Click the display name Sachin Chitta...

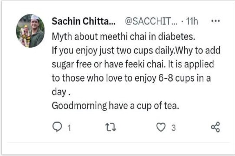coord(84,21)
